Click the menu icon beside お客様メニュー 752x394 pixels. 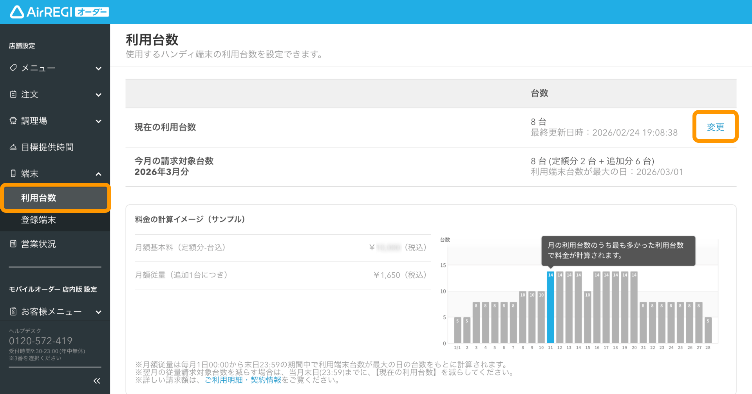pyautogui.click(x=13, y=311)
